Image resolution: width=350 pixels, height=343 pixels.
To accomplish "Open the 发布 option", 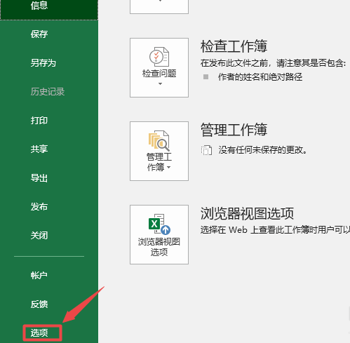I will point(39,207).
